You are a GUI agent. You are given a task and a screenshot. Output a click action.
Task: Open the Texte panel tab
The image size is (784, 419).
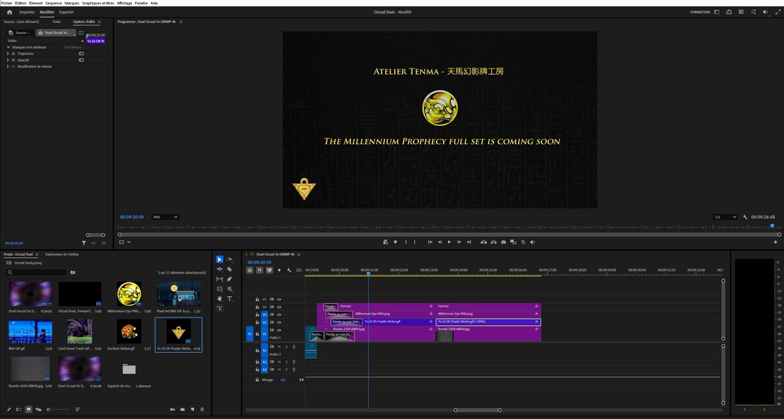(56, 22)
